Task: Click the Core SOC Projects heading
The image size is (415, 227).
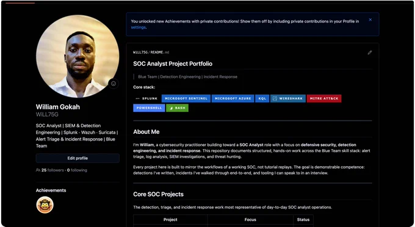Action: [158, 194]
